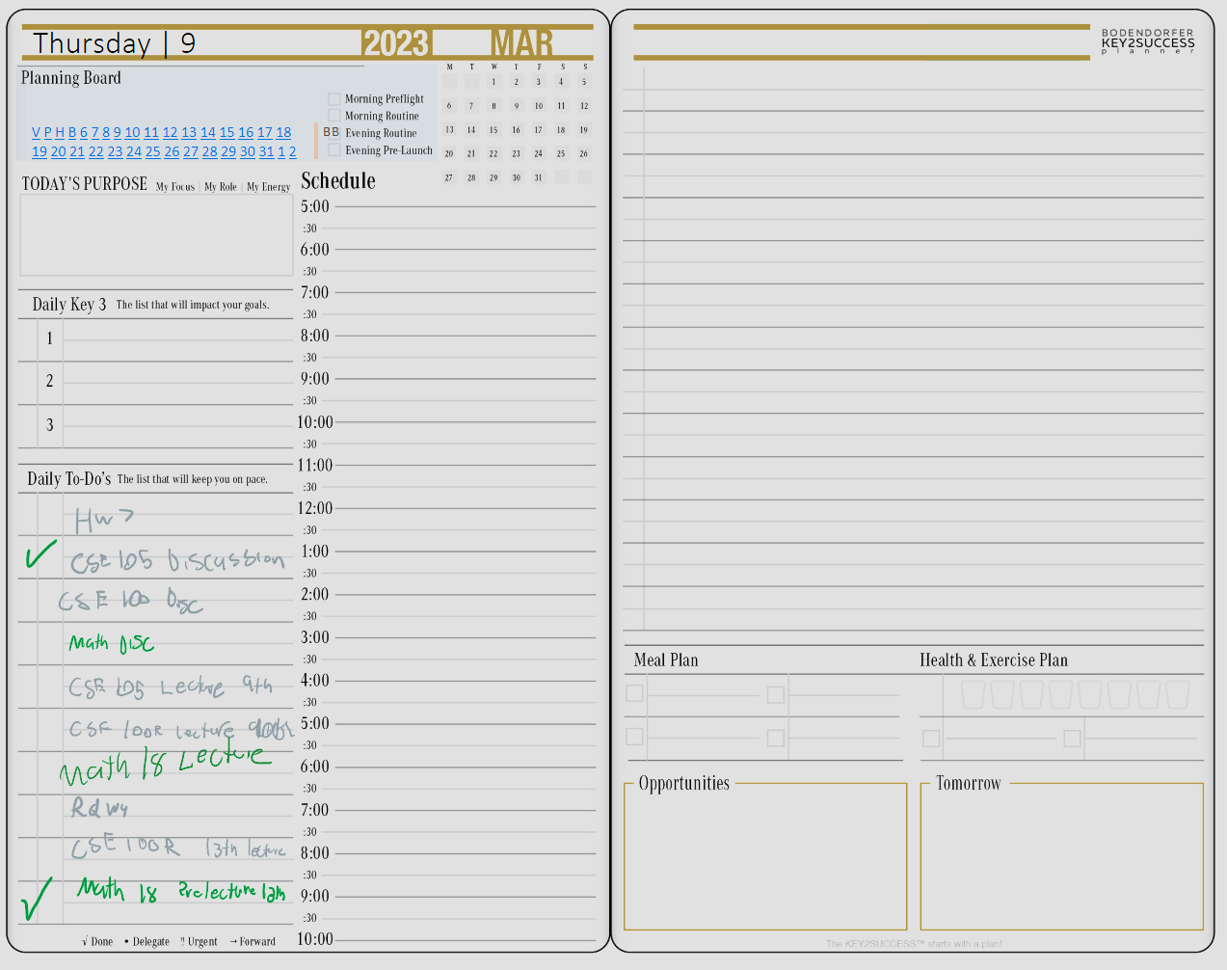
Task: Click March 9 in the mini calendar
Action: tap(516, 105)
